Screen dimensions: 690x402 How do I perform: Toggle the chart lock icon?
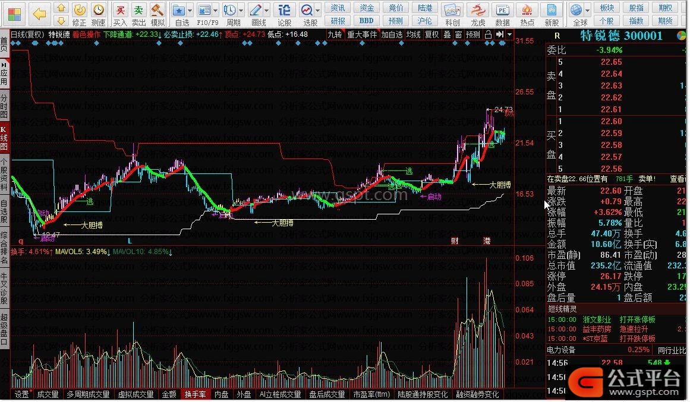488,34
